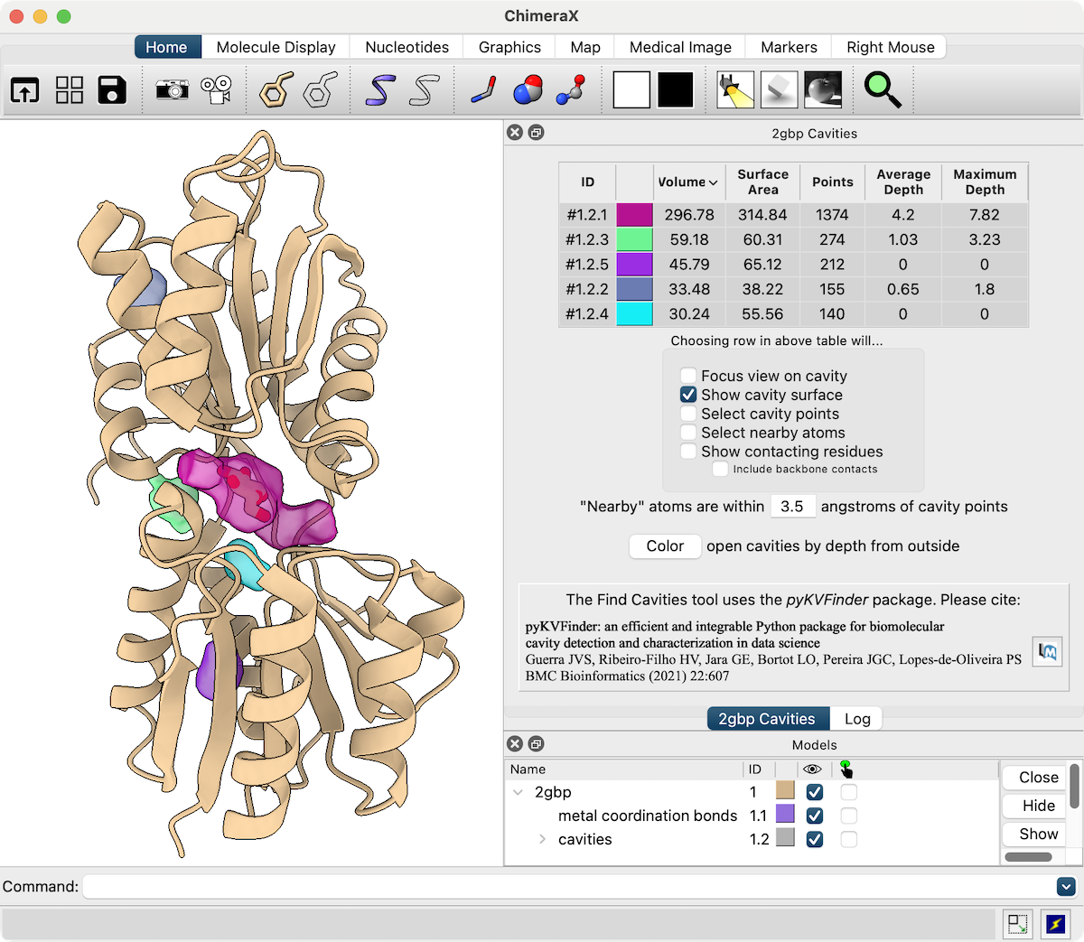This screenshot has height=942, width=1084.
Task: Select the ball-and-stick display style icon
Action: (x=571, y=89)
